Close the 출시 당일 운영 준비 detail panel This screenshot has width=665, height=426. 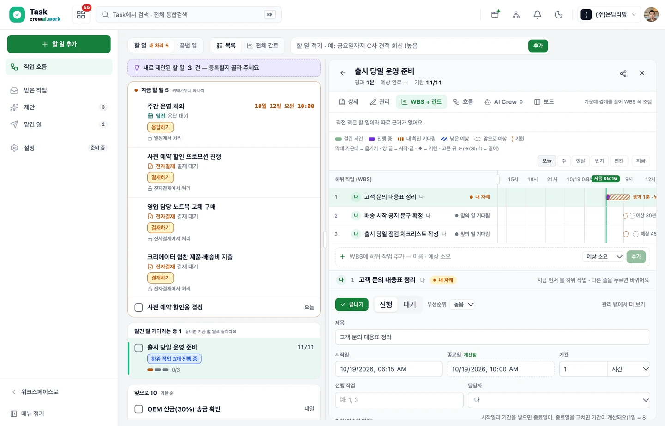[642, 73]
